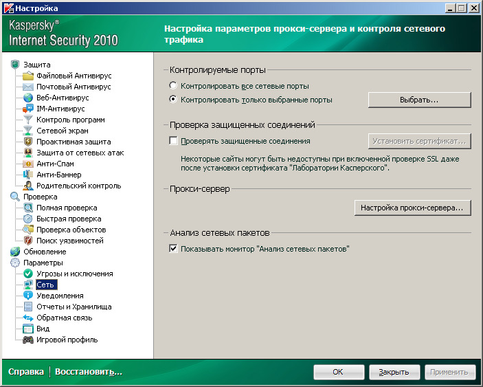Open Веб-Антивирус settings item

click(63, 98)
